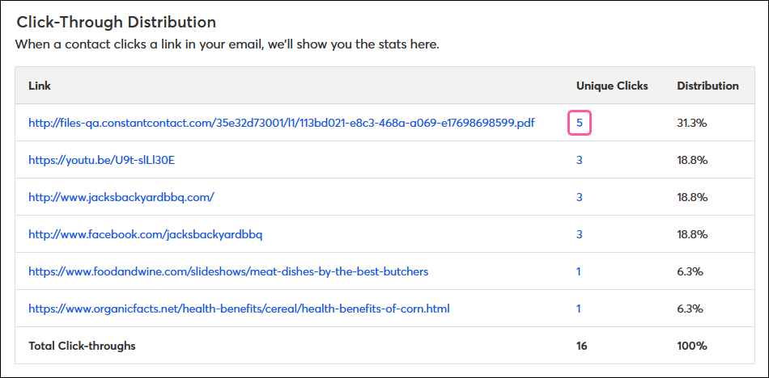769x378 pixels.
Task: View 3 unique clicks for jacksbackyardbbq.com
Action: click(x=580, y=197)
